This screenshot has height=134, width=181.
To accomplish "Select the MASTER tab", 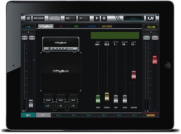I will coord(151,115).
